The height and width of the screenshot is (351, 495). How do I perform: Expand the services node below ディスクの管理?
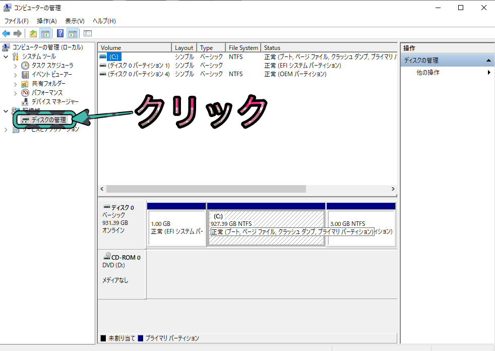[x=6, y=130]
